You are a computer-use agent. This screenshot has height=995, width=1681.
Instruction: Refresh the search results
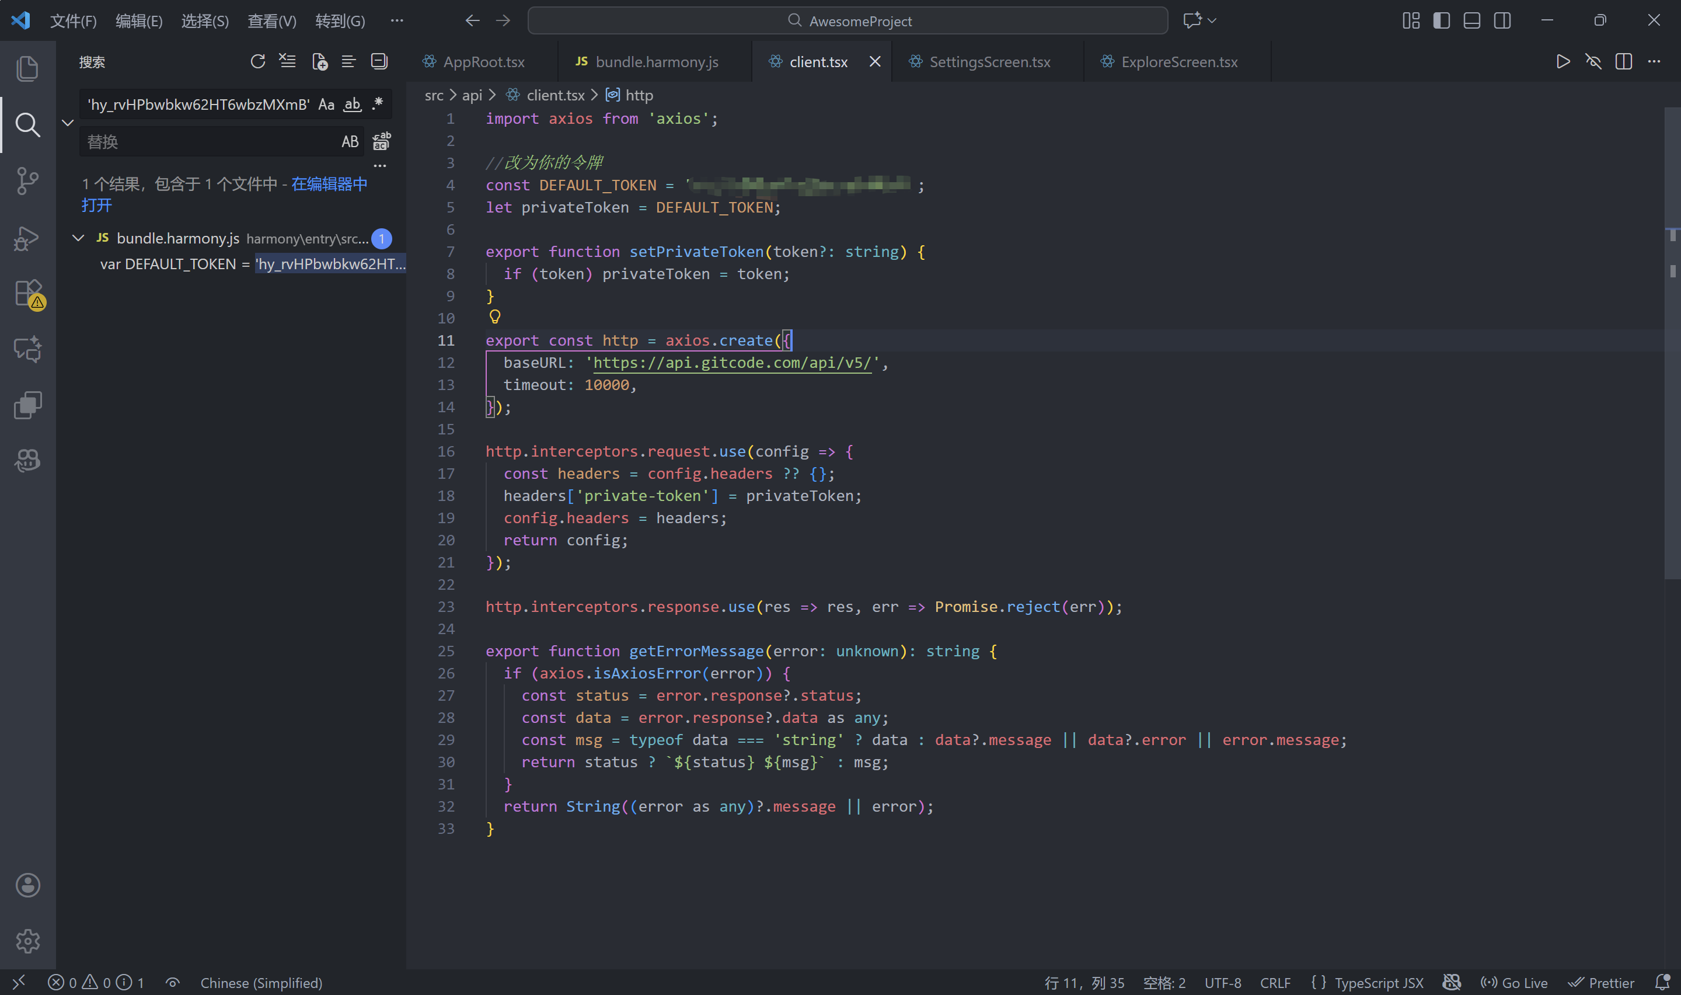pos(257,62)
